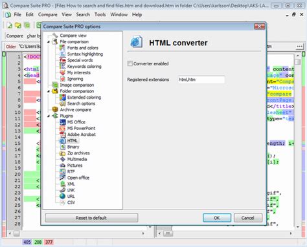Select the File comparison tree item

click(74, 41)
